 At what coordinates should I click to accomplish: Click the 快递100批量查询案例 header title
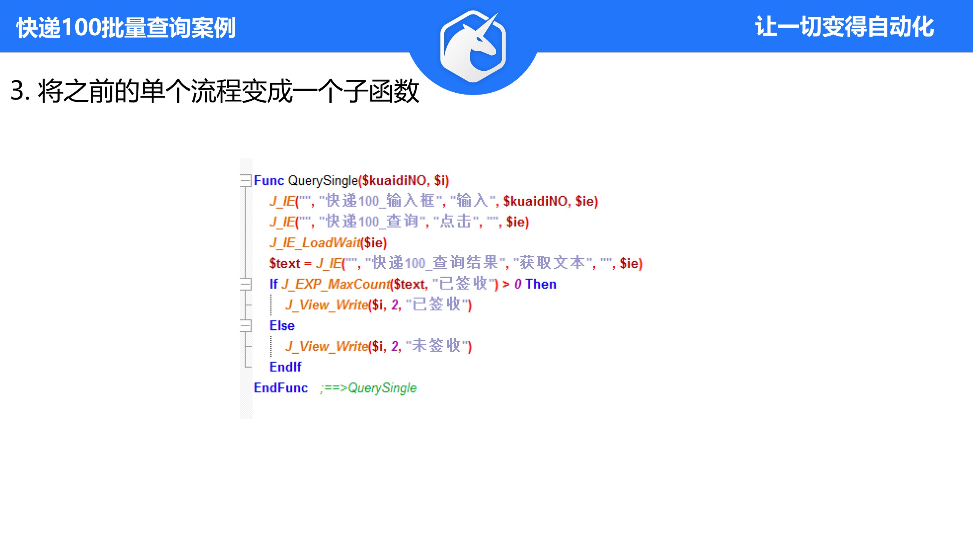click(x=126, y=28)
